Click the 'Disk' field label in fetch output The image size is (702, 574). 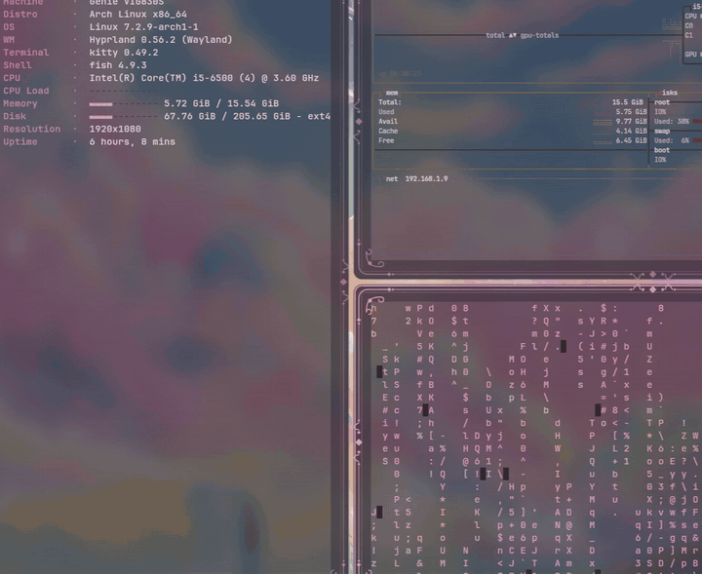click(15, 116)
